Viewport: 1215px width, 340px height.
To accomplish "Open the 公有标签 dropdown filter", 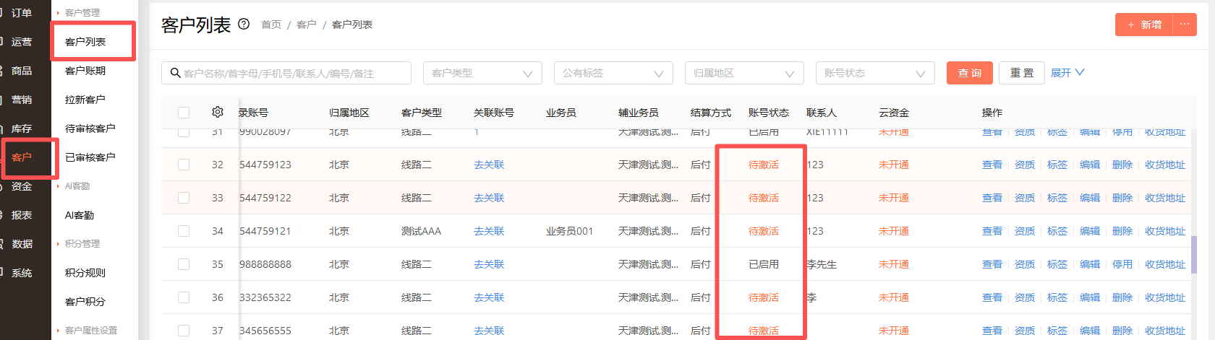I will pyautogui.click(x=613, y=73).
